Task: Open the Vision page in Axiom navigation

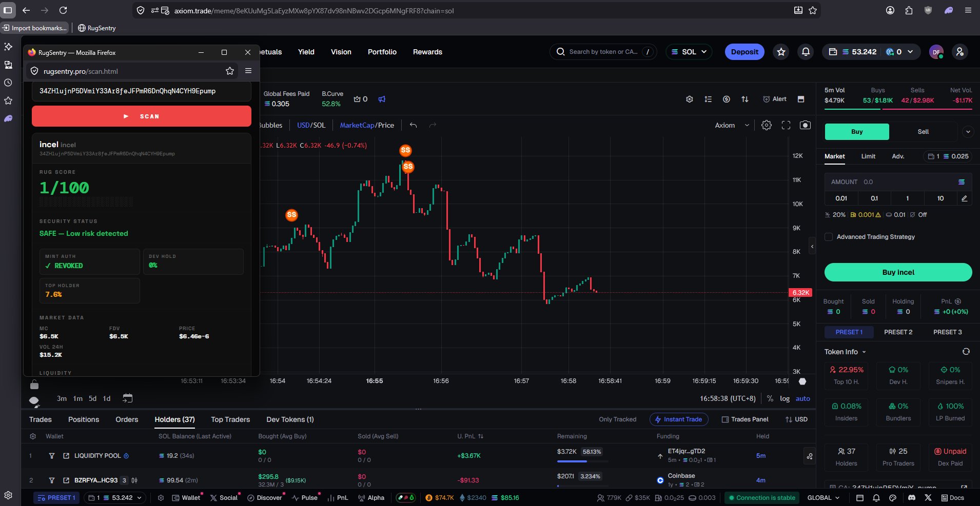Action: click(x=341, y=52)
